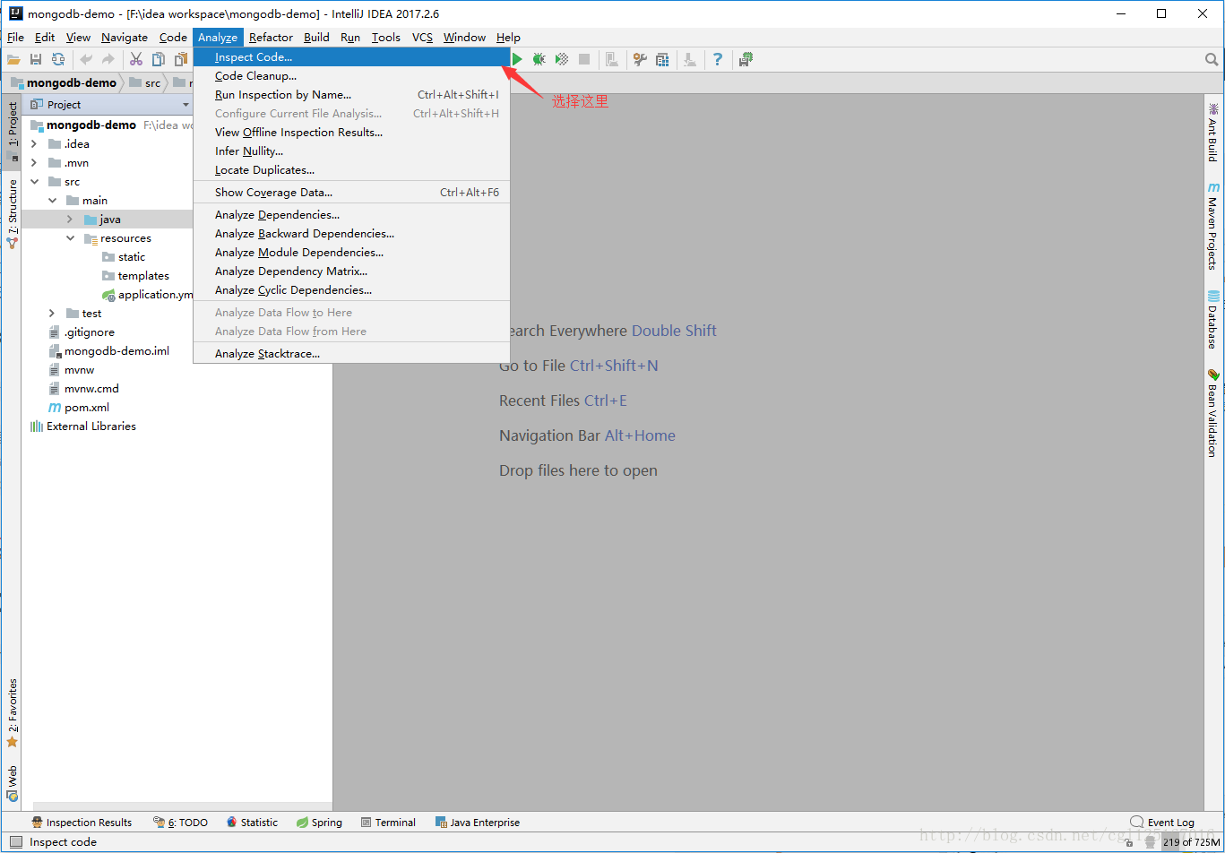Click the Help question mark icon
The width and height of the screenshot is (1225, 853).
click(718, 59)
